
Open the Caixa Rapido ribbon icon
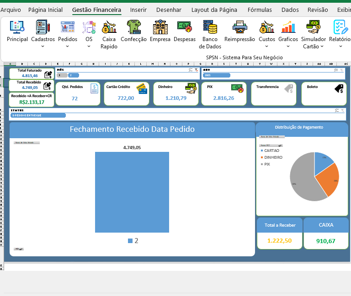(x=109, y=27)
